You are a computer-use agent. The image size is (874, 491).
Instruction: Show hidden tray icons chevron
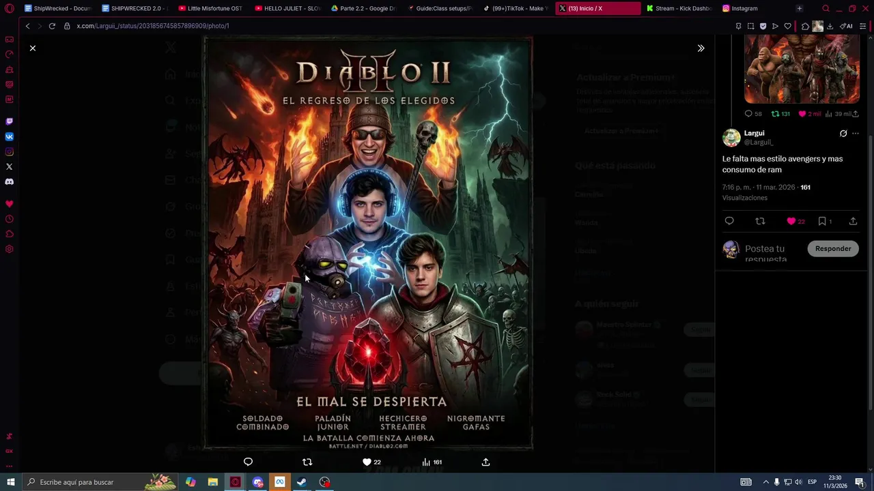click(x=765, y=482)
